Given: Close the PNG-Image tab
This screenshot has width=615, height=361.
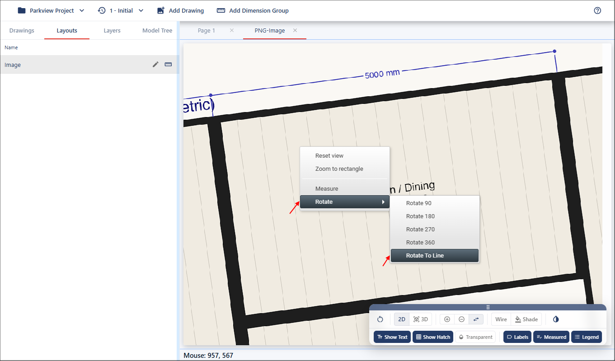Looking at the screenshot, I should tap(295, 30).
